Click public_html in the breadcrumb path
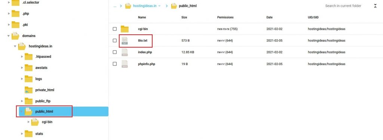 click(x=188, y=6)
